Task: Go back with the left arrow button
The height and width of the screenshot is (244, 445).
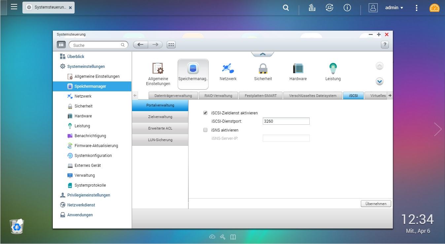Action: click(x=140, y=45)
